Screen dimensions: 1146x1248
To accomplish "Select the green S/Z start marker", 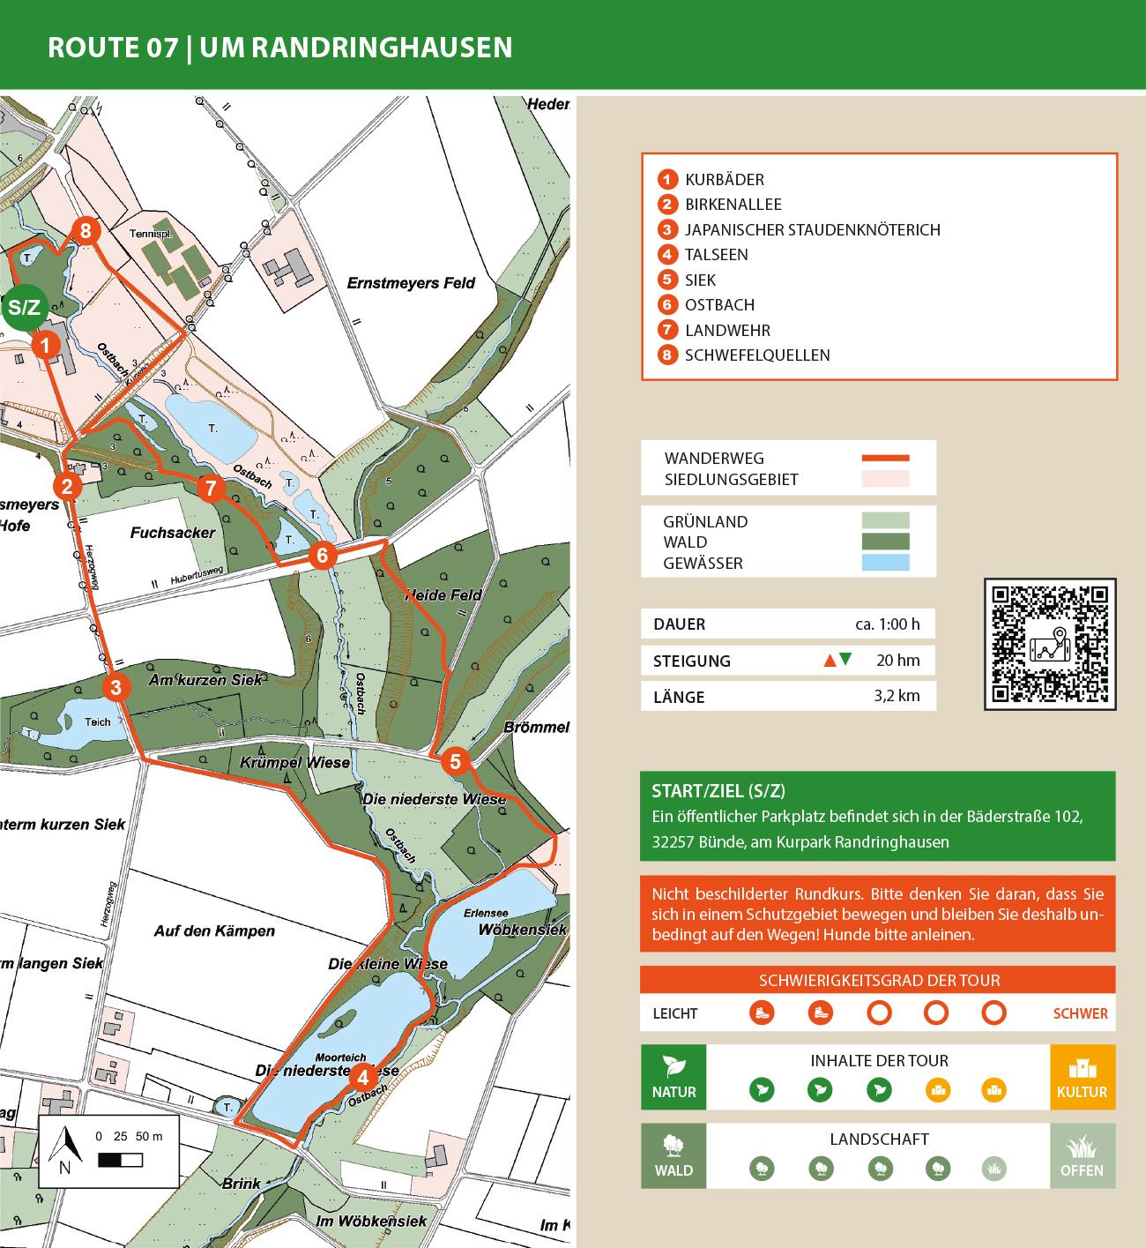I will (x=25, y=307).
